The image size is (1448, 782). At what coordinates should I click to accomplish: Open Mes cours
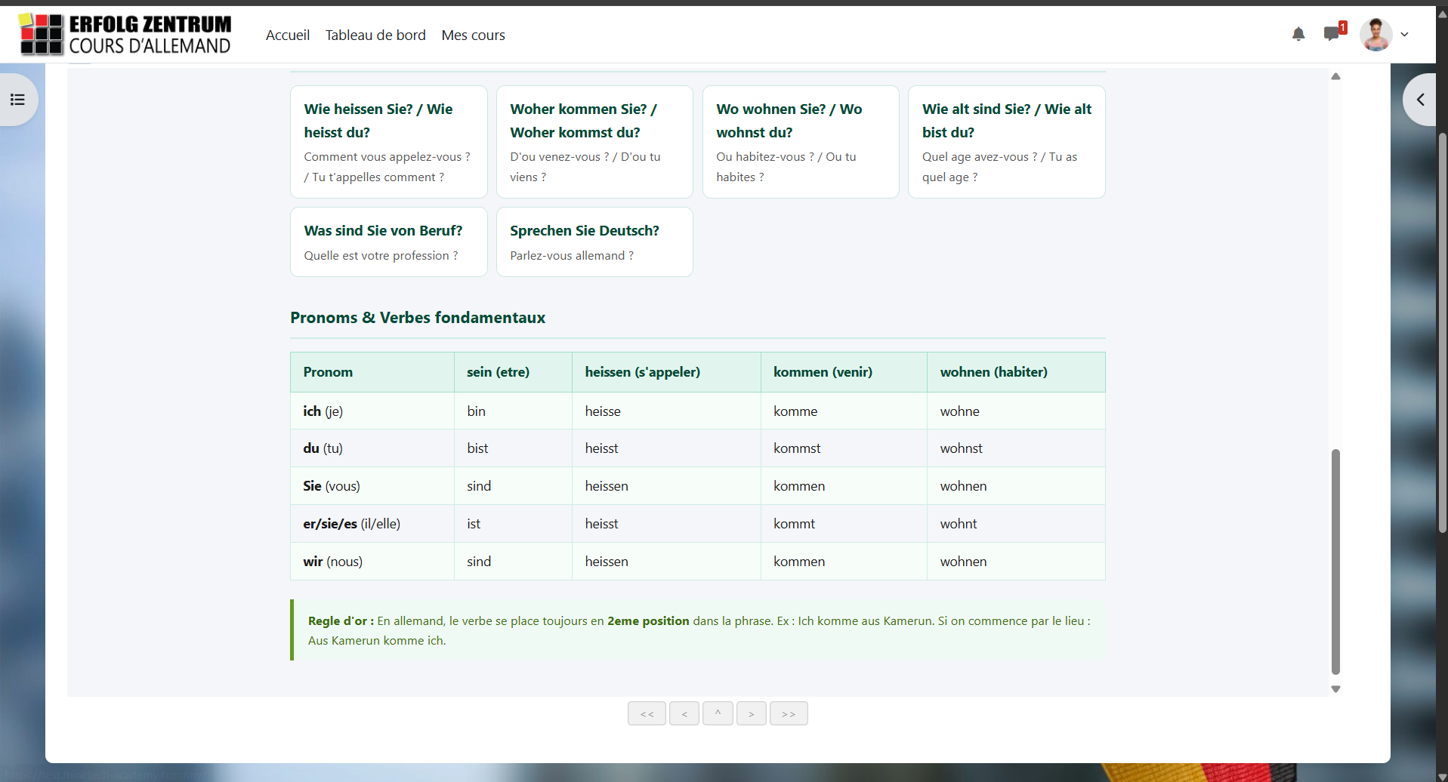[473, 35]
